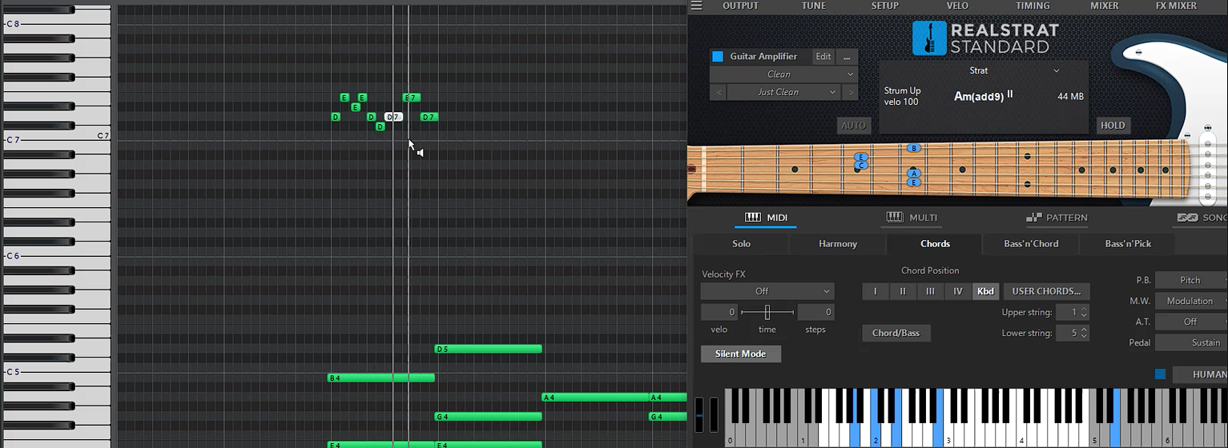The width and height of the screenshot is (1228, 448).
Task: Toggle the AUTO button
Action: [854, 126]
